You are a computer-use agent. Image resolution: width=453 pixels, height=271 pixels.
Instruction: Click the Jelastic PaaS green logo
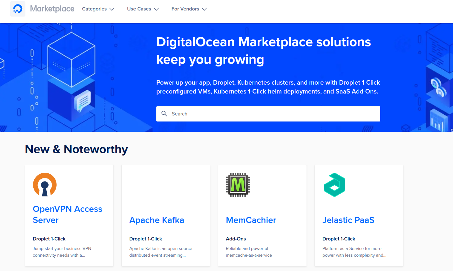335,185
